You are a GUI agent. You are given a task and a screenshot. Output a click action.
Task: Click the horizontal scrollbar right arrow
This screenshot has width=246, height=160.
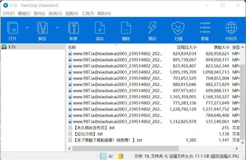click(237, 148)
